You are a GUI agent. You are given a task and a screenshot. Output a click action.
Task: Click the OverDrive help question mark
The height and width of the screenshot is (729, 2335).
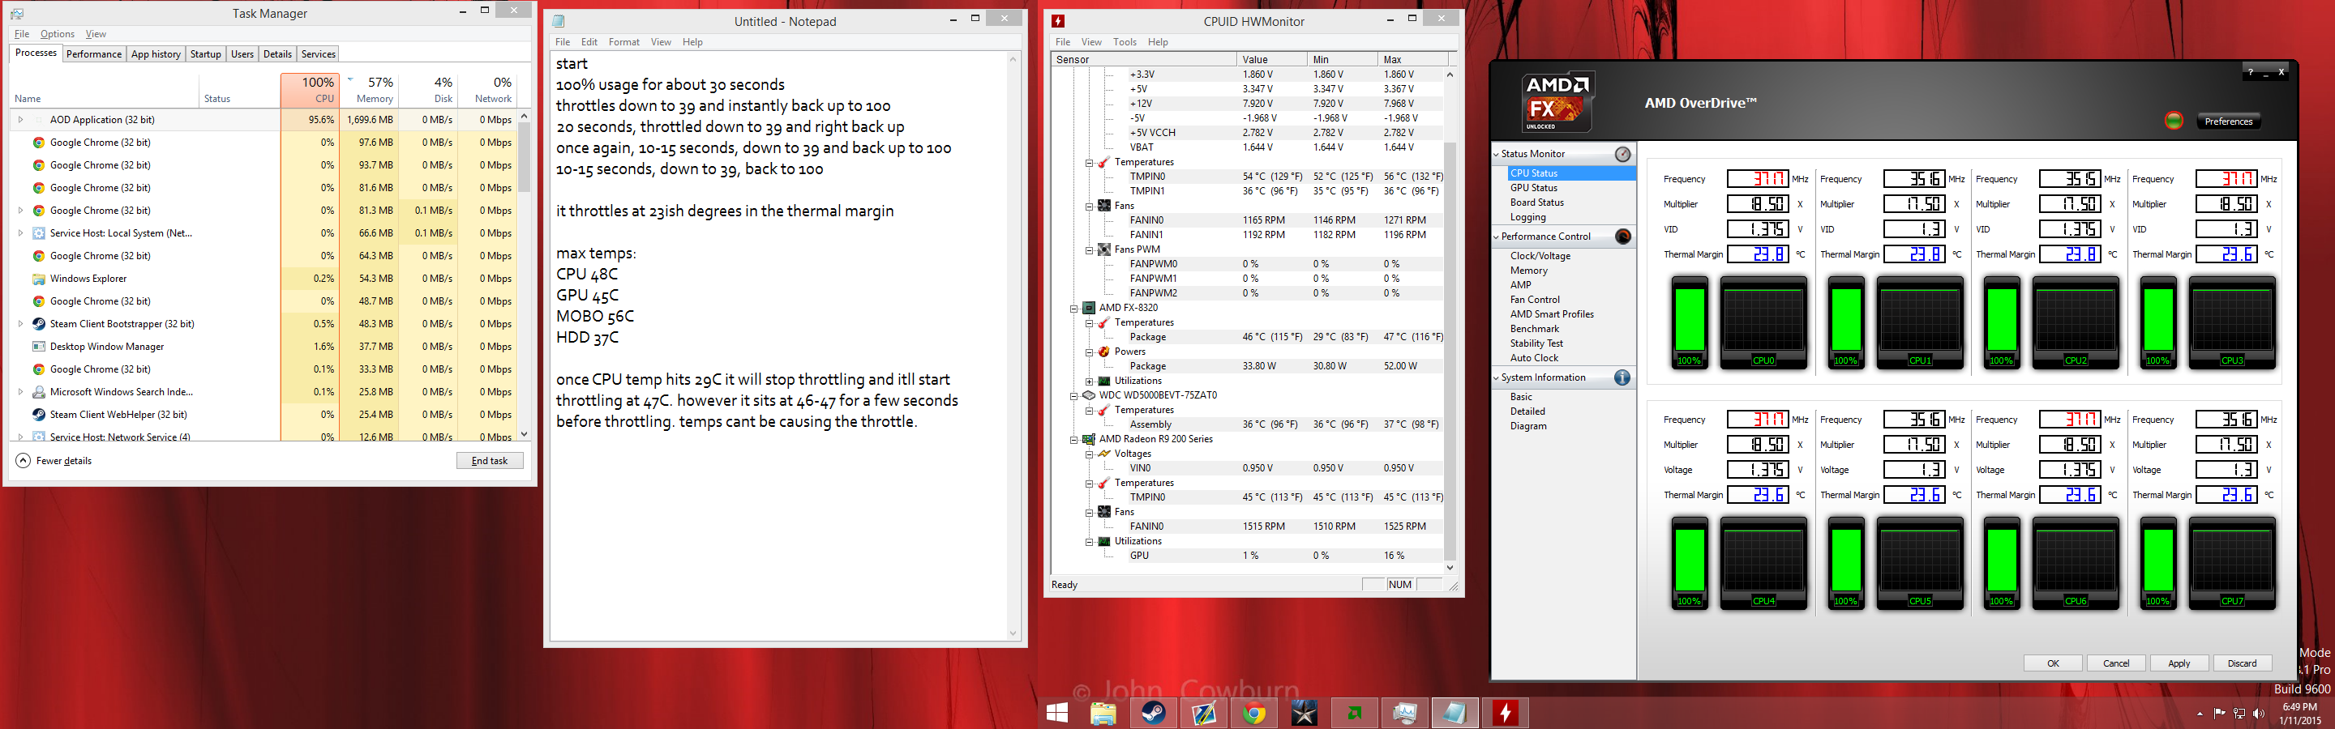click(x=2250, y=71)
